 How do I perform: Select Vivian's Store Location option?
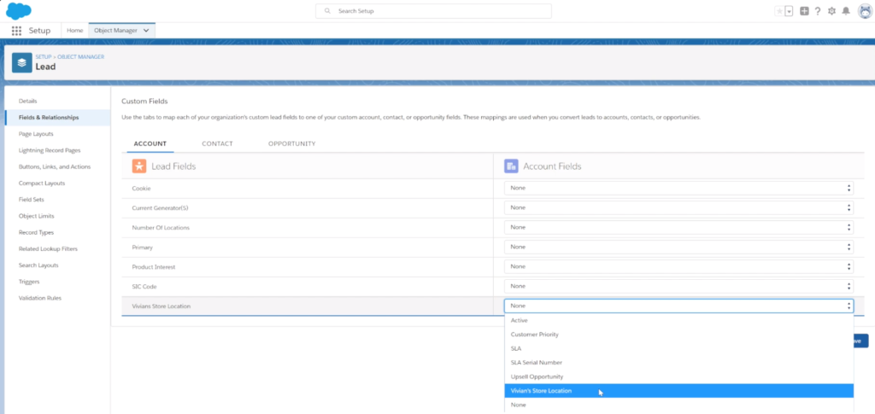tap(542, 391)
